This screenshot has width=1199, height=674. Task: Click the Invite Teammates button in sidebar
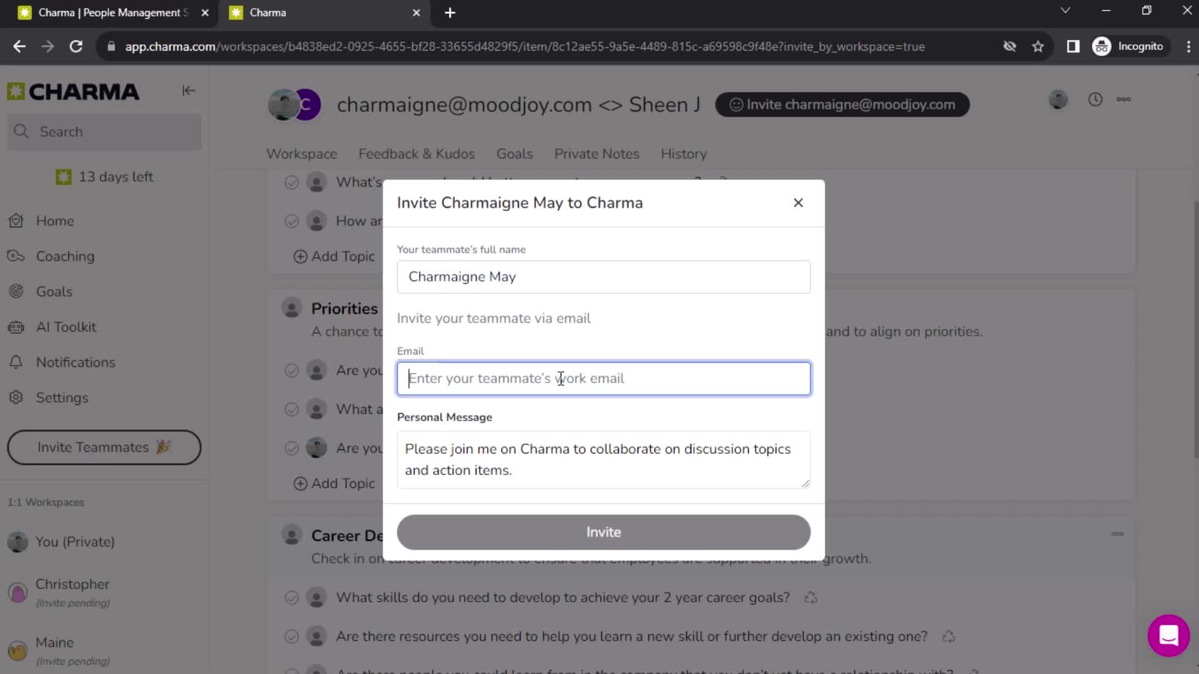(x=104, y=447)
